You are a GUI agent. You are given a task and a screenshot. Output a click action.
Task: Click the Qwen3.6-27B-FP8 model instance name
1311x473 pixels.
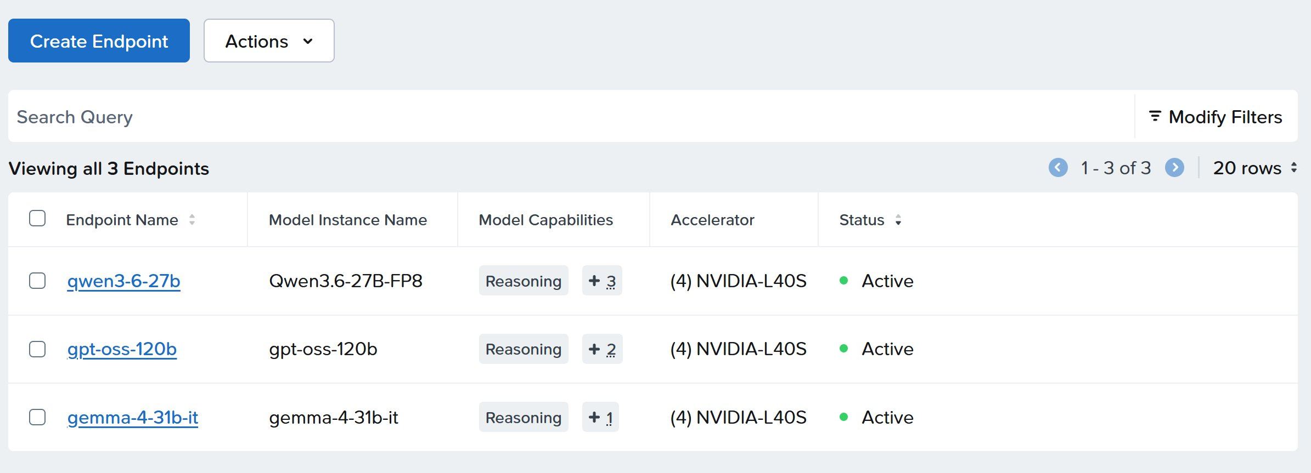click(346, 281)
